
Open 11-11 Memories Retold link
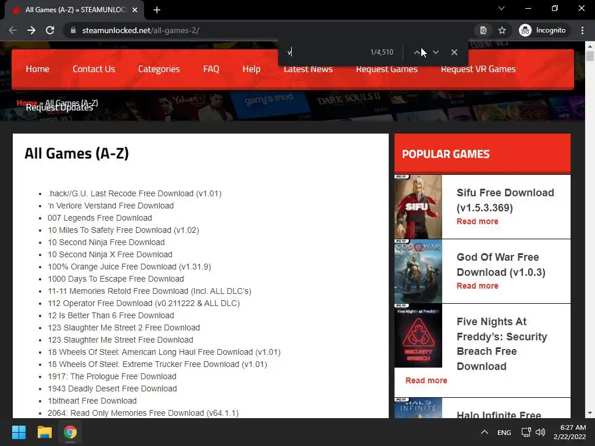149,291
